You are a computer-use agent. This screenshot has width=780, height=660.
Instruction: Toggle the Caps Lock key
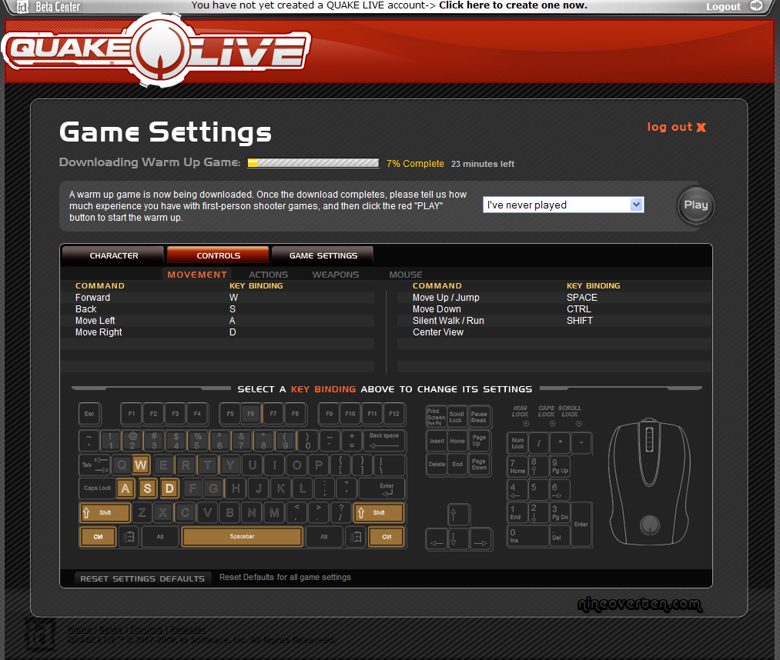point(97,488)
